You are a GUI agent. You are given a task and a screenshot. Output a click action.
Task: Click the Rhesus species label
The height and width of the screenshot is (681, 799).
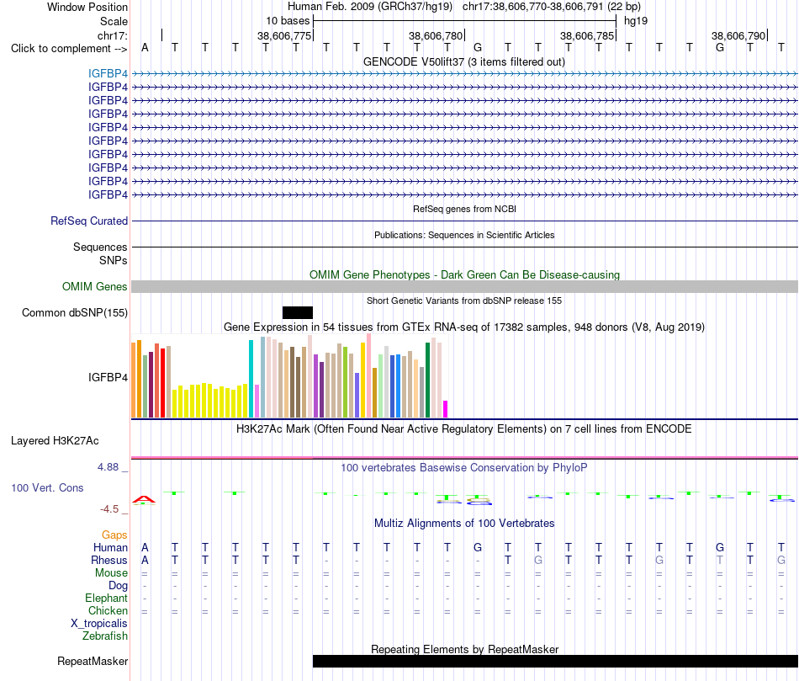tap(109, 560)
